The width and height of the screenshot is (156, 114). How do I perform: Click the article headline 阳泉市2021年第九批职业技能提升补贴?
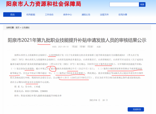tap(77, 40)
